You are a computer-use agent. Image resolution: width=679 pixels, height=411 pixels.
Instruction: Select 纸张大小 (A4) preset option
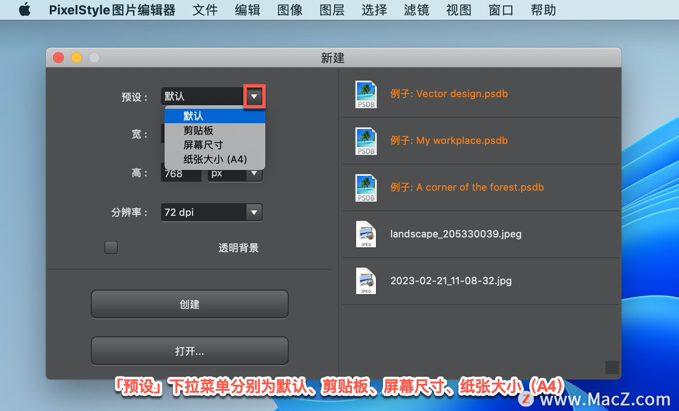point(215,159)
